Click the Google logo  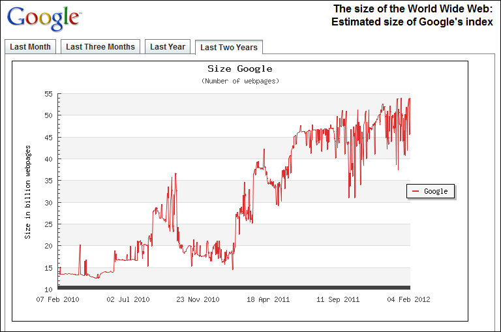[x=44, y=18]
